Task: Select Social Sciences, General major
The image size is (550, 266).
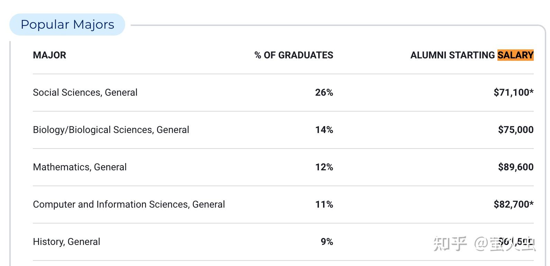Action: (x=85, y=93)
